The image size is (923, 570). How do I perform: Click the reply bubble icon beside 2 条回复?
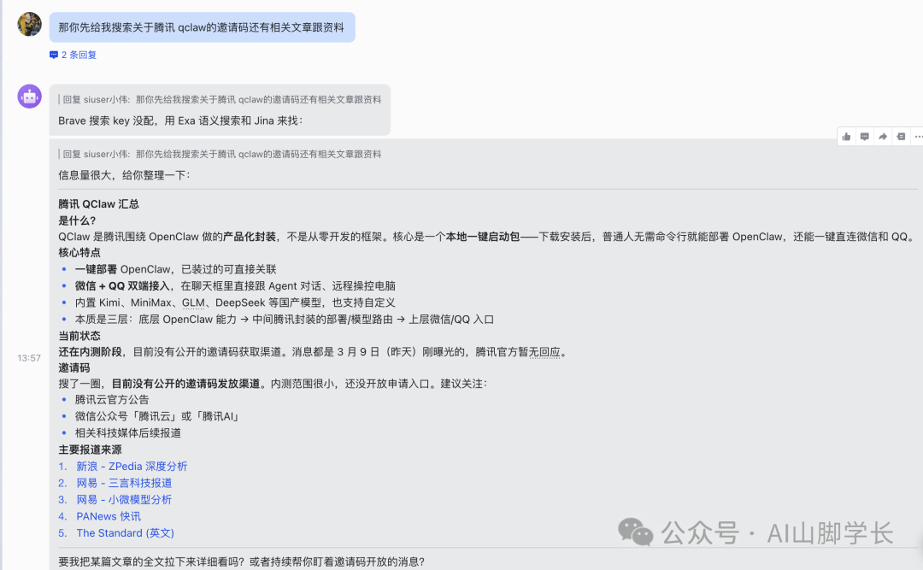coord(54,53)
